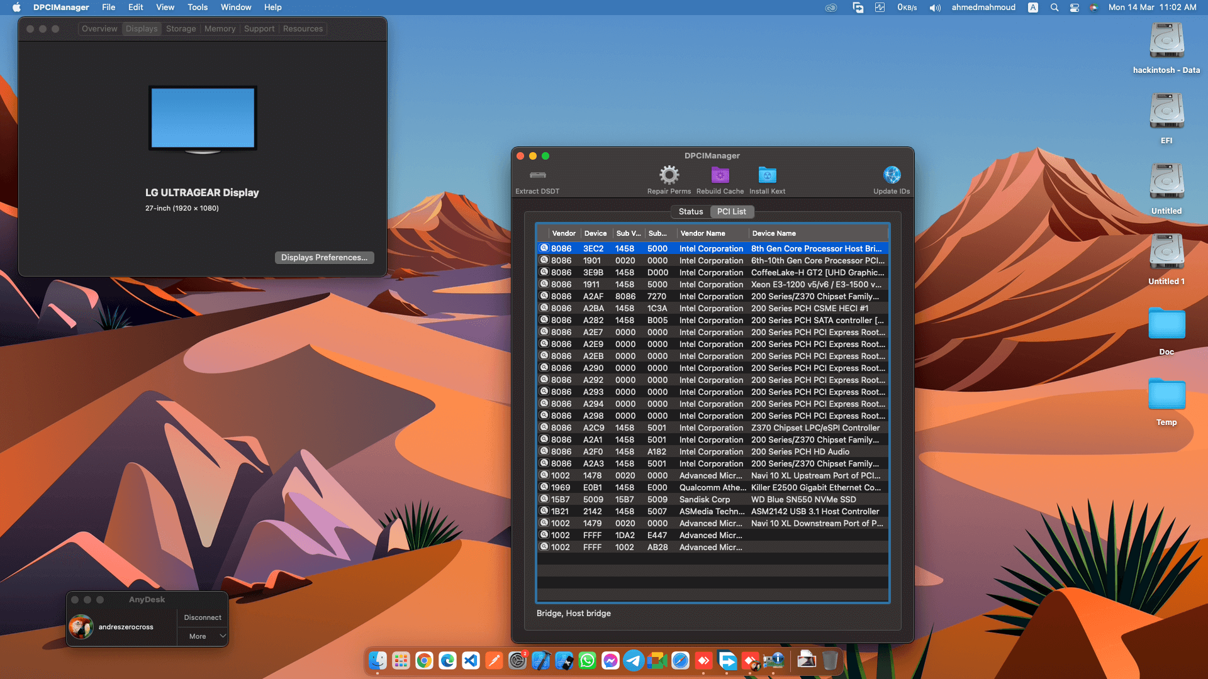1208x679 pixels.
Task: Select the CoffeeLake-H GT2 [UHD Graphic... row
Action: [712, 272]
